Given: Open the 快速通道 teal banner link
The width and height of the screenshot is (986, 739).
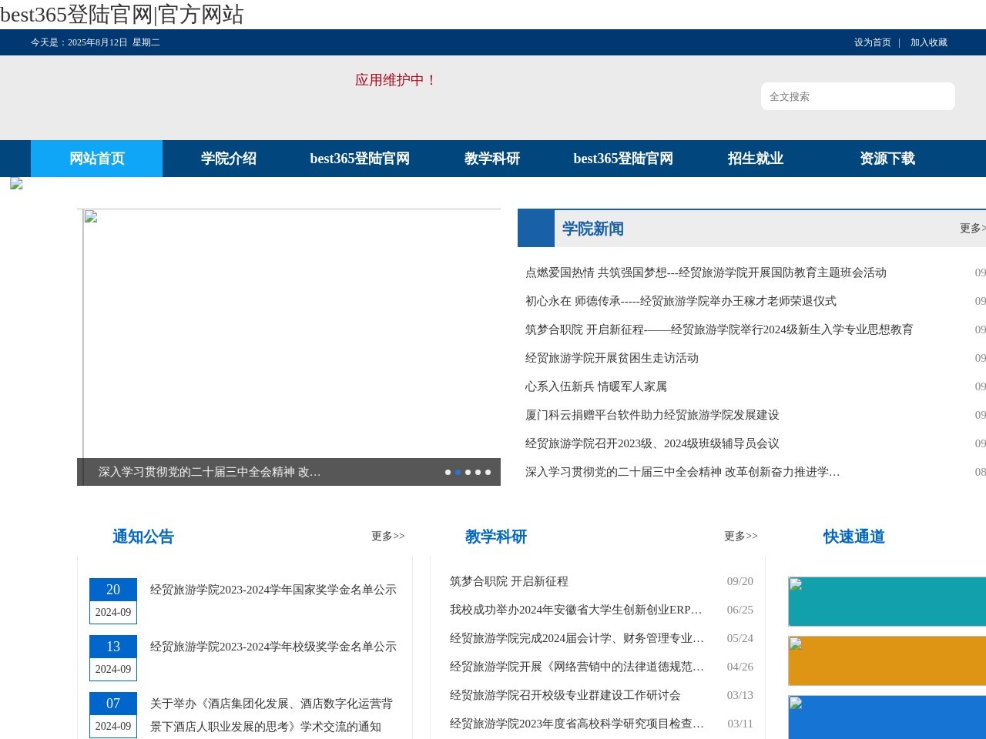Looking at the screenshot, I should tap(885, 600).
